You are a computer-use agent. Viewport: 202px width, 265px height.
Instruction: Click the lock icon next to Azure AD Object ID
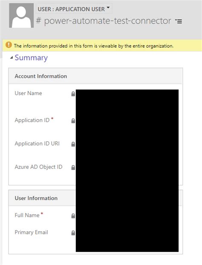pyautogui.click(x=73, y=167)
